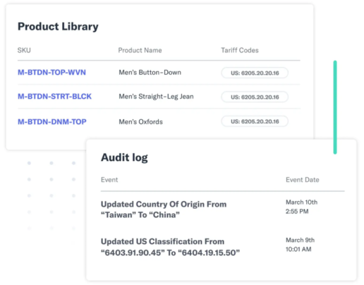Click the tariff code badge for Men's Oxfords

pyautogui.click(x=255, y=121)
